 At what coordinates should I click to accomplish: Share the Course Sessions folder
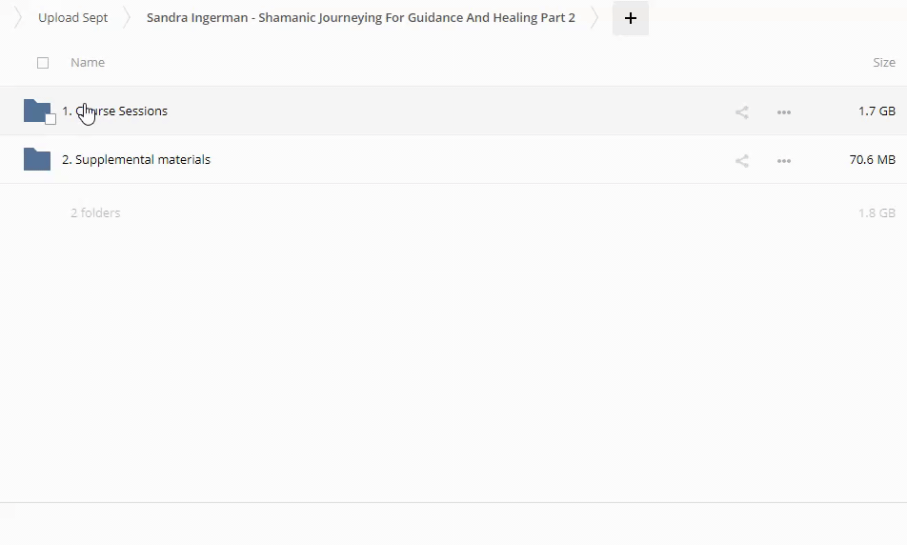tap(741, 112)
